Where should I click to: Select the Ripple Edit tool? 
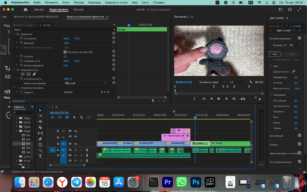(40, 122)
